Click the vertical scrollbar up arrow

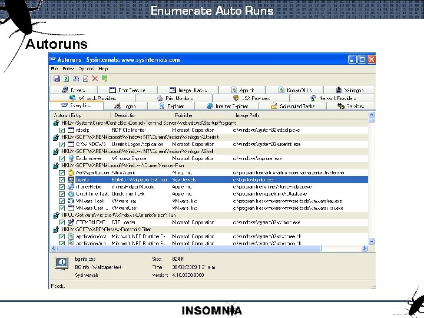click(372, 115)
